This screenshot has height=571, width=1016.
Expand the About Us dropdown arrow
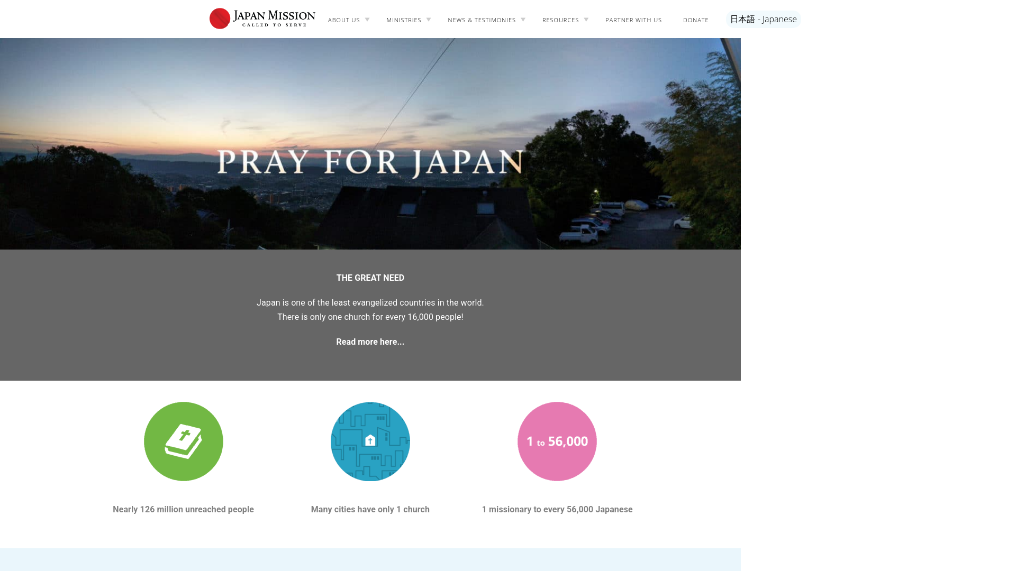click(367, 20)
